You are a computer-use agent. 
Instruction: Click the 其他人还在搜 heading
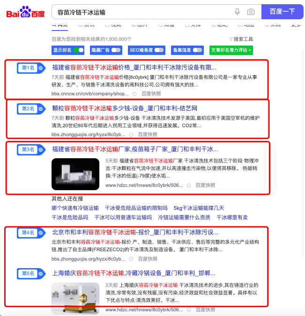point(67,199)
